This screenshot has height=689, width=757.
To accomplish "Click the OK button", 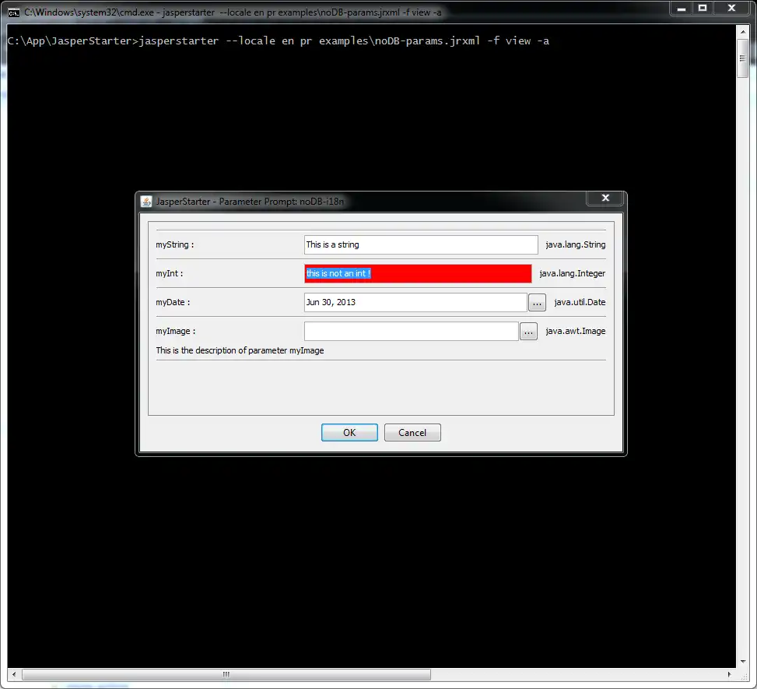I will point(349,432).
